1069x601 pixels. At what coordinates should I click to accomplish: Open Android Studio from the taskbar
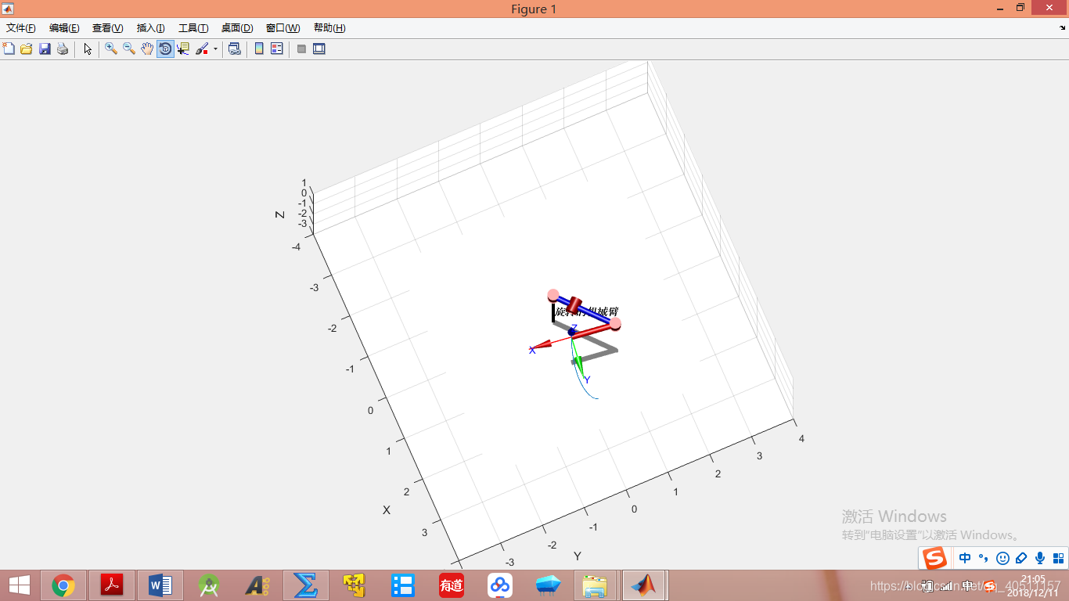click(x=209, y=585)
